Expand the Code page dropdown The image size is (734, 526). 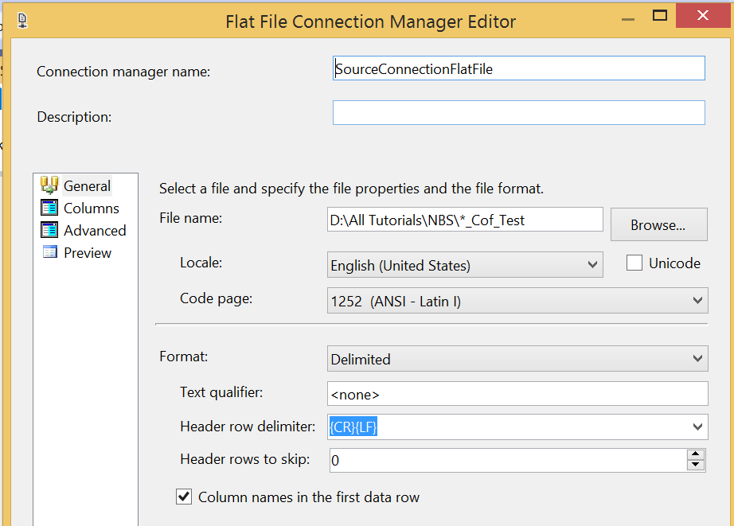tap(698, 300)
